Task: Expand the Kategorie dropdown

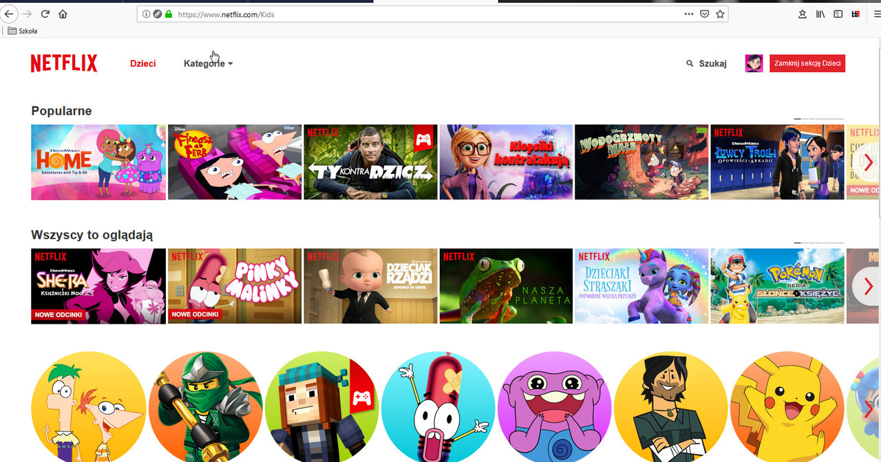Action: click(x=208, y=63)
